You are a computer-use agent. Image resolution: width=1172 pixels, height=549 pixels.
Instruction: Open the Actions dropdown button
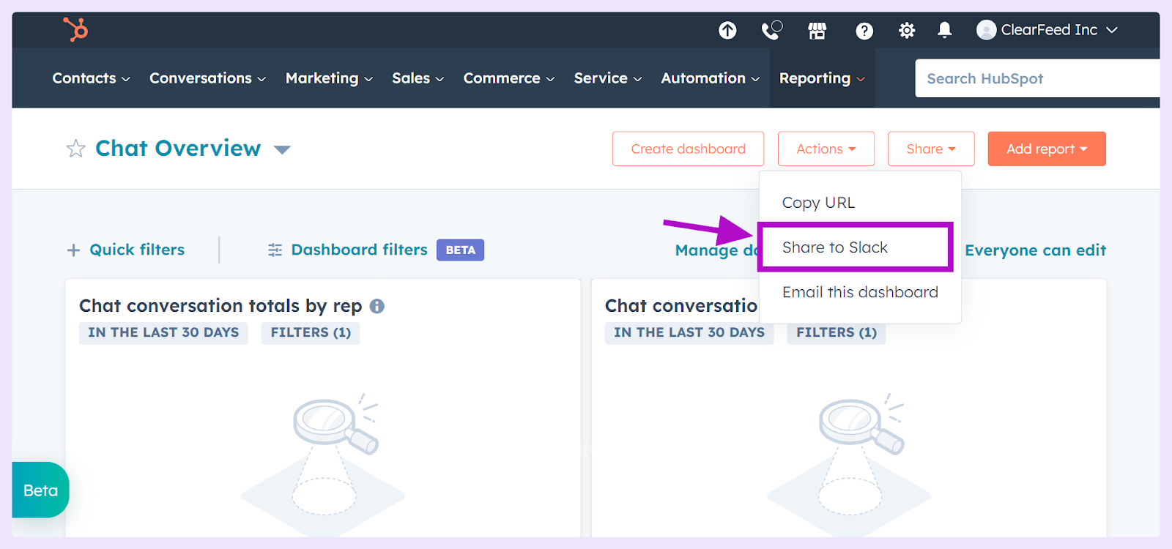click(x=826, y=149)
